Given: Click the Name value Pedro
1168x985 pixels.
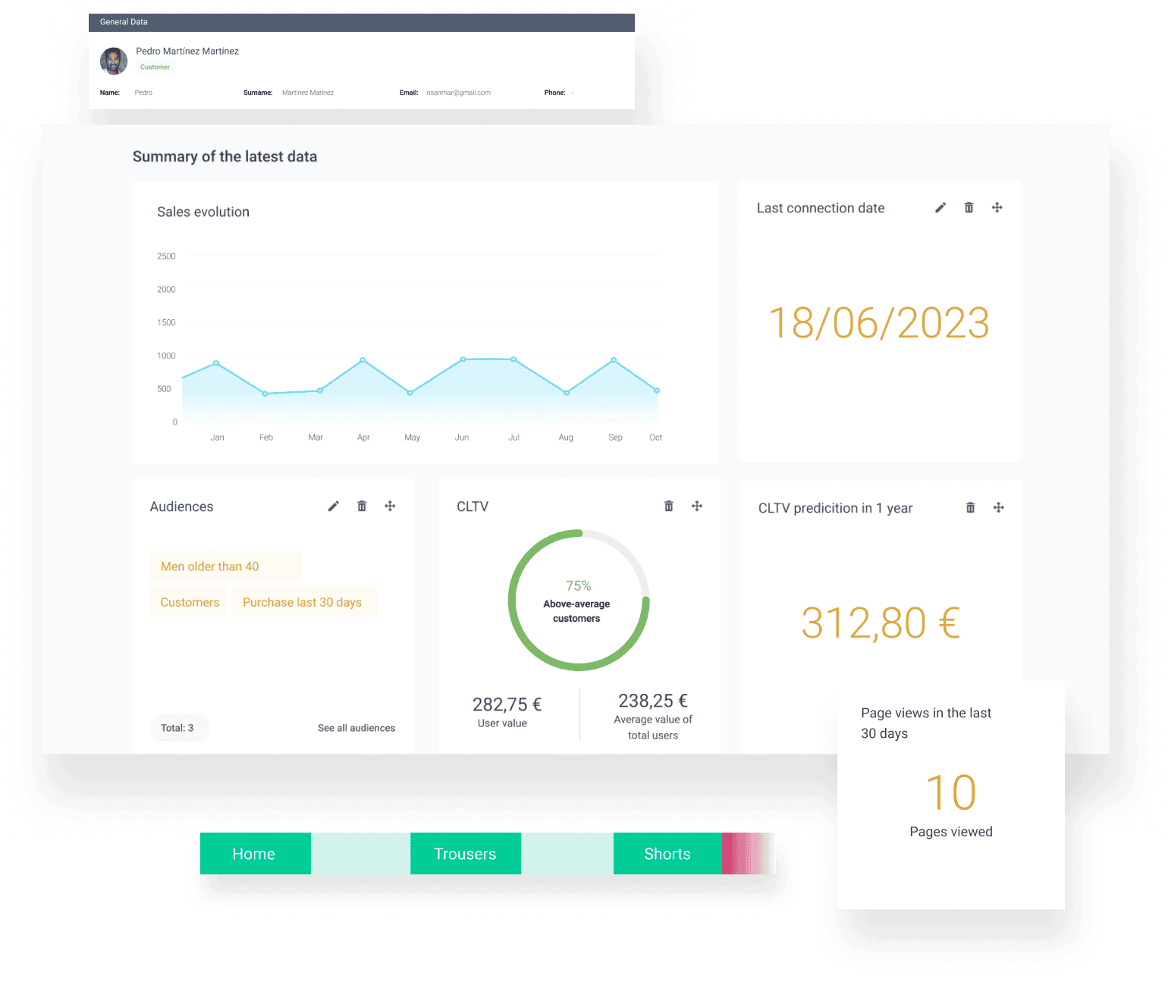Looking at the screenshot, I should (x=143, y=93).
